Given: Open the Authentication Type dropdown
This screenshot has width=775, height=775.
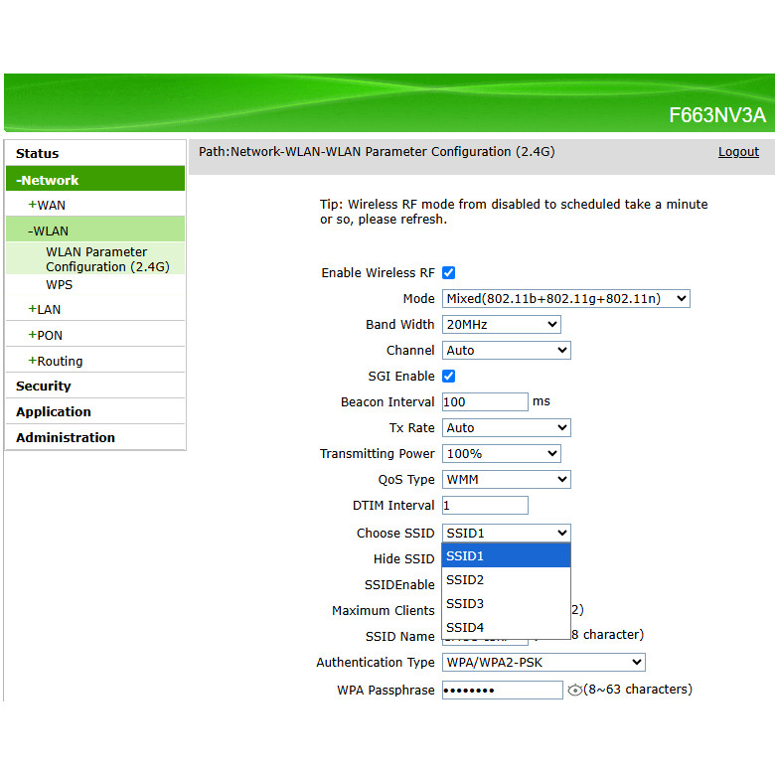Looking at the screenshot, I should [x=542, y=663].
